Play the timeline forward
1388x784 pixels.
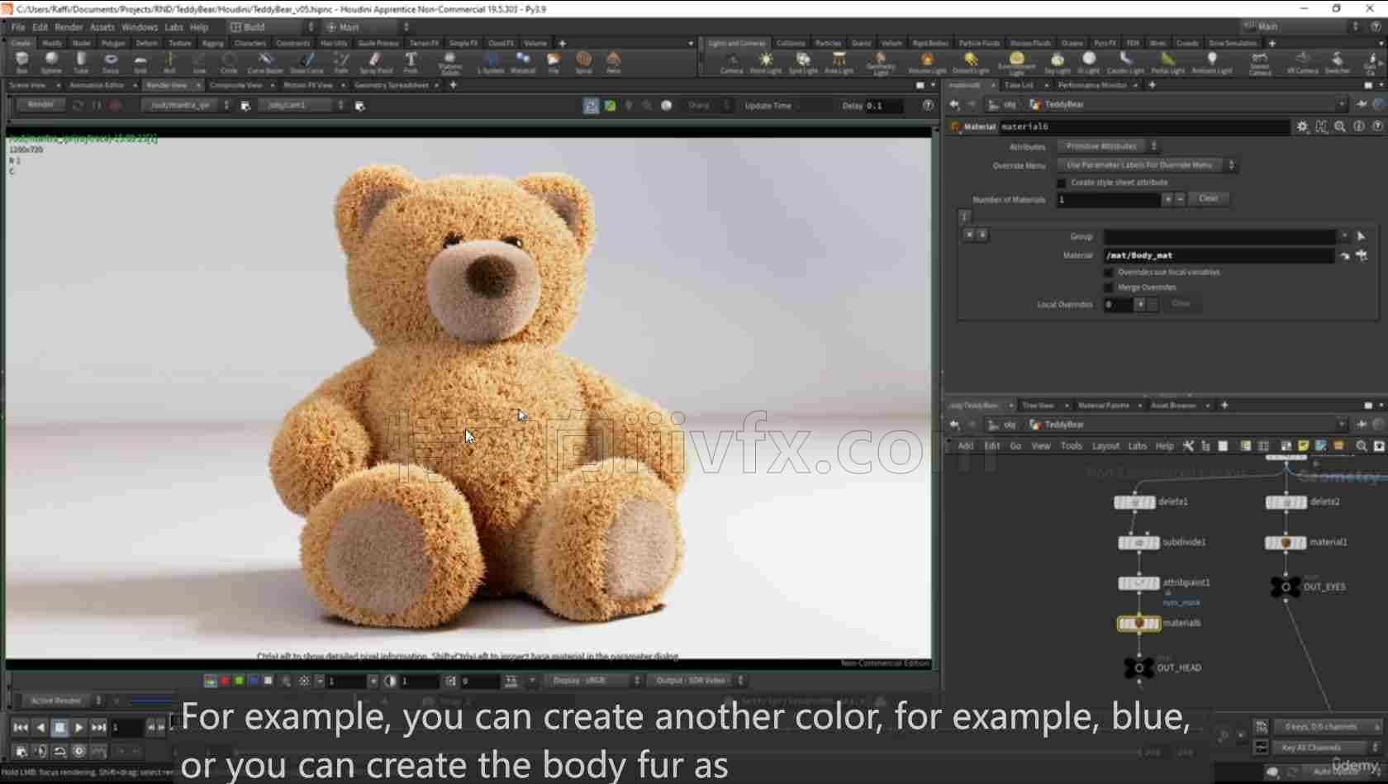[78, 728]
